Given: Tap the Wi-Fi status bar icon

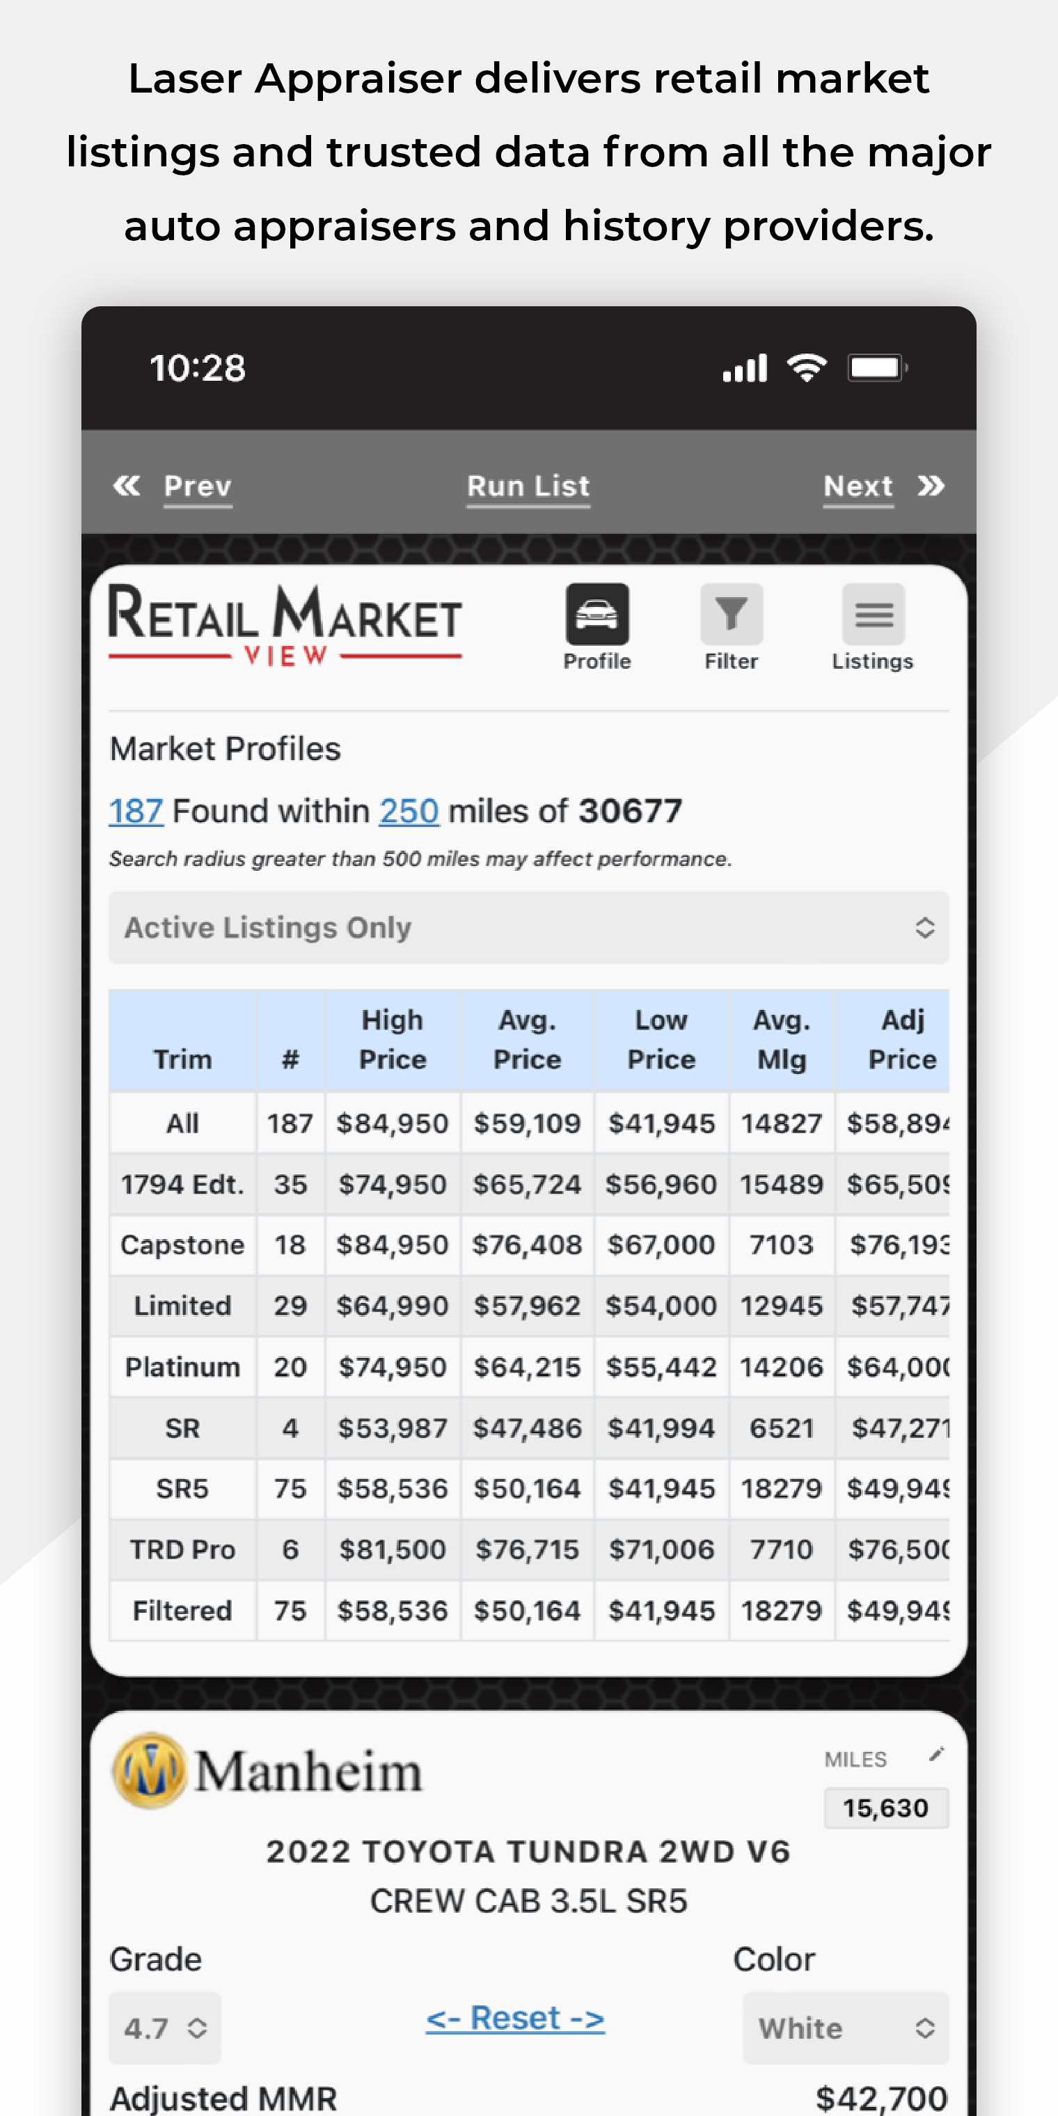Looking at the screenshot, I should 807,368.
